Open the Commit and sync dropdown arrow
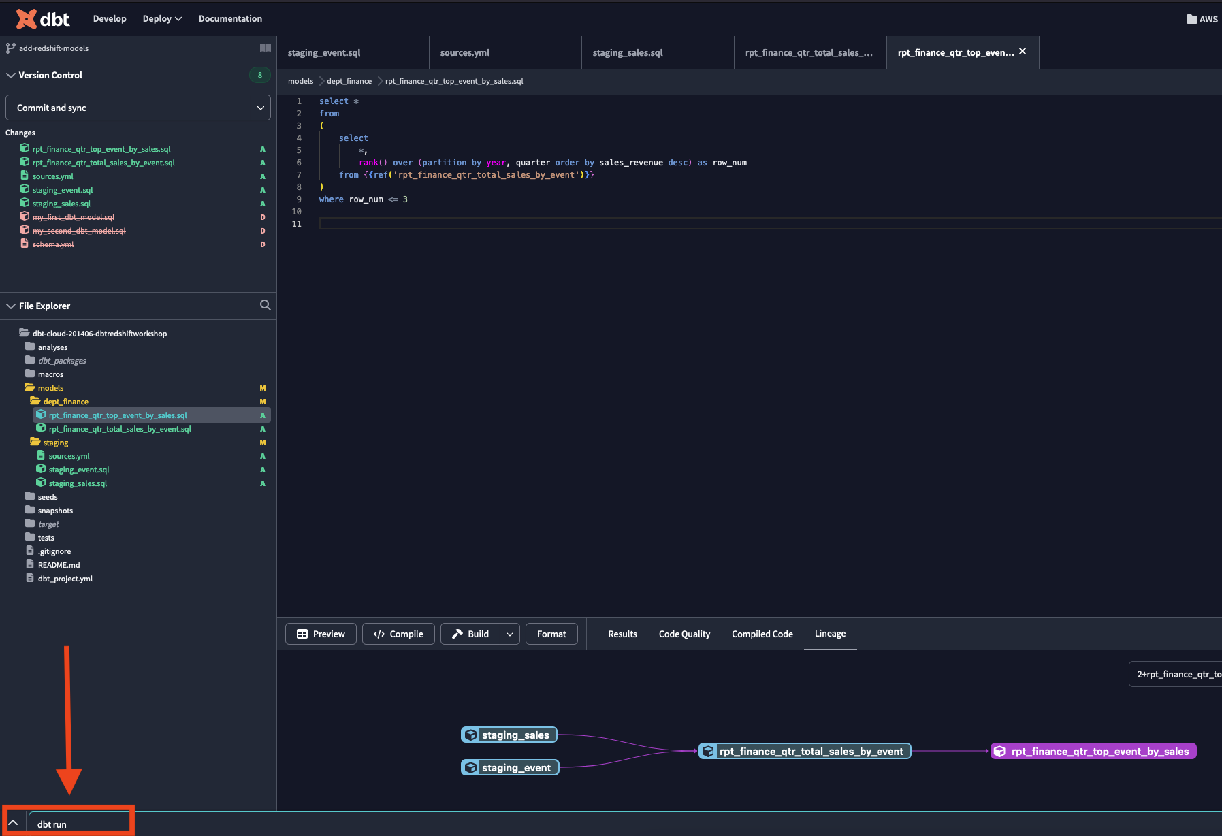 coord(261,108)
